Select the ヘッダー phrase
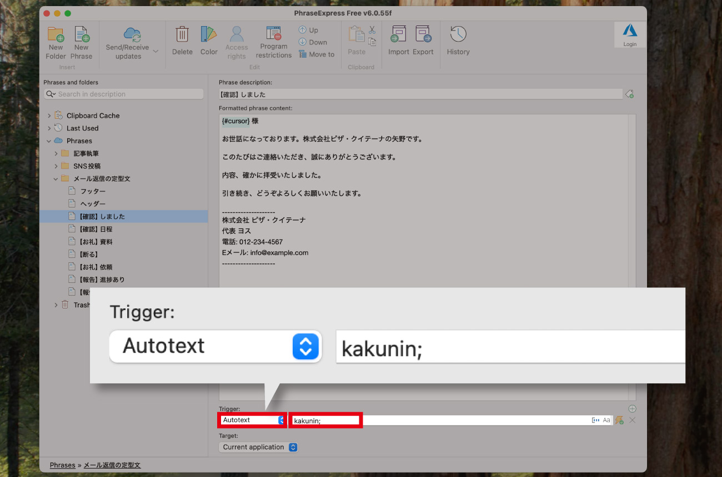 [x=93, y=204]
